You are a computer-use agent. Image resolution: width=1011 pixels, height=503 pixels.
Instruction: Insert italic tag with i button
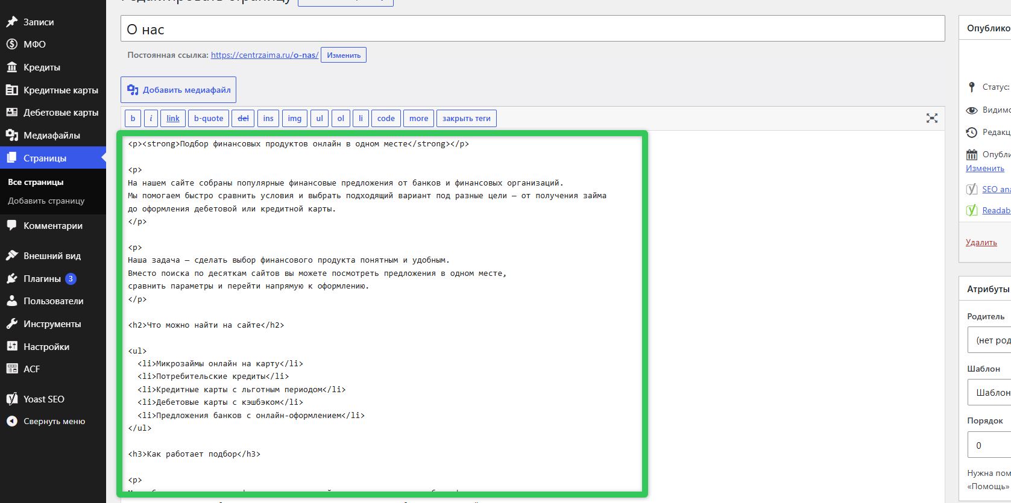click(x=151, y=118)
